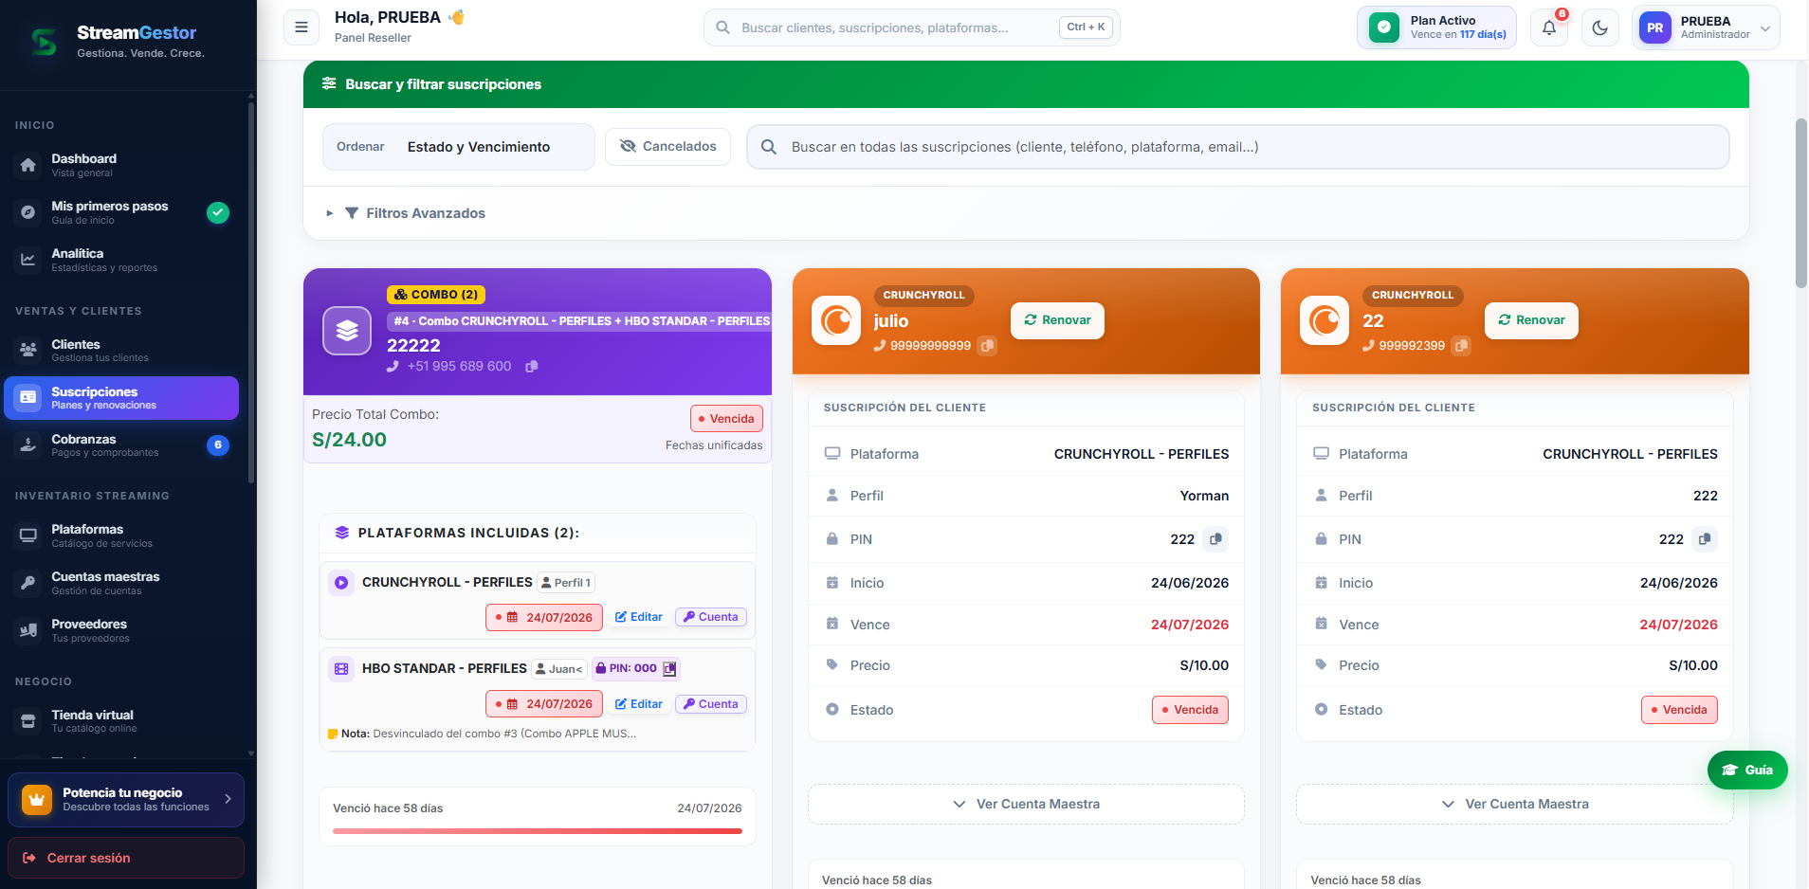Click the PR user avatar

coord(1655,27)
